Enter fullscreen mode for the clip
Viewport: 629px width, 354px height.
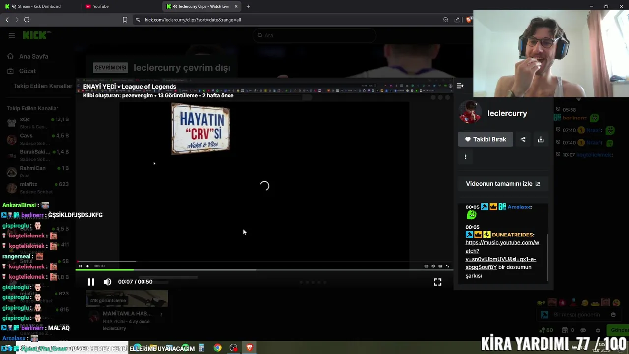[x=437, y=282]
